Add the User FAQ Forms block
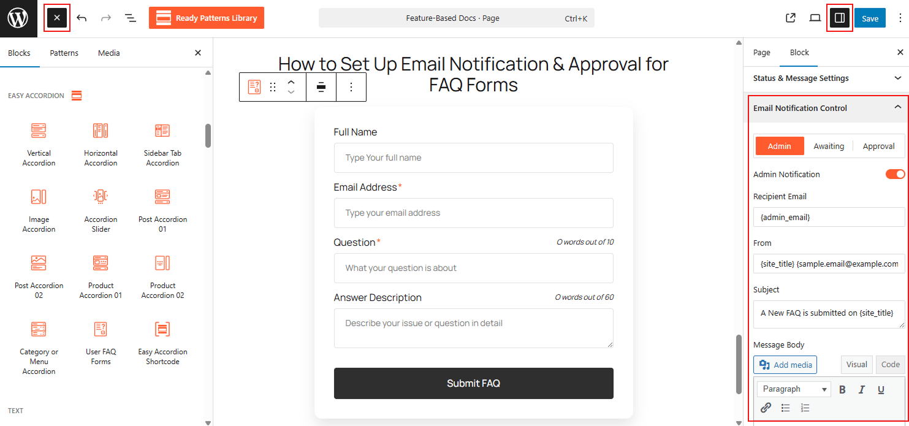909x426 pixels. (101, 340)
